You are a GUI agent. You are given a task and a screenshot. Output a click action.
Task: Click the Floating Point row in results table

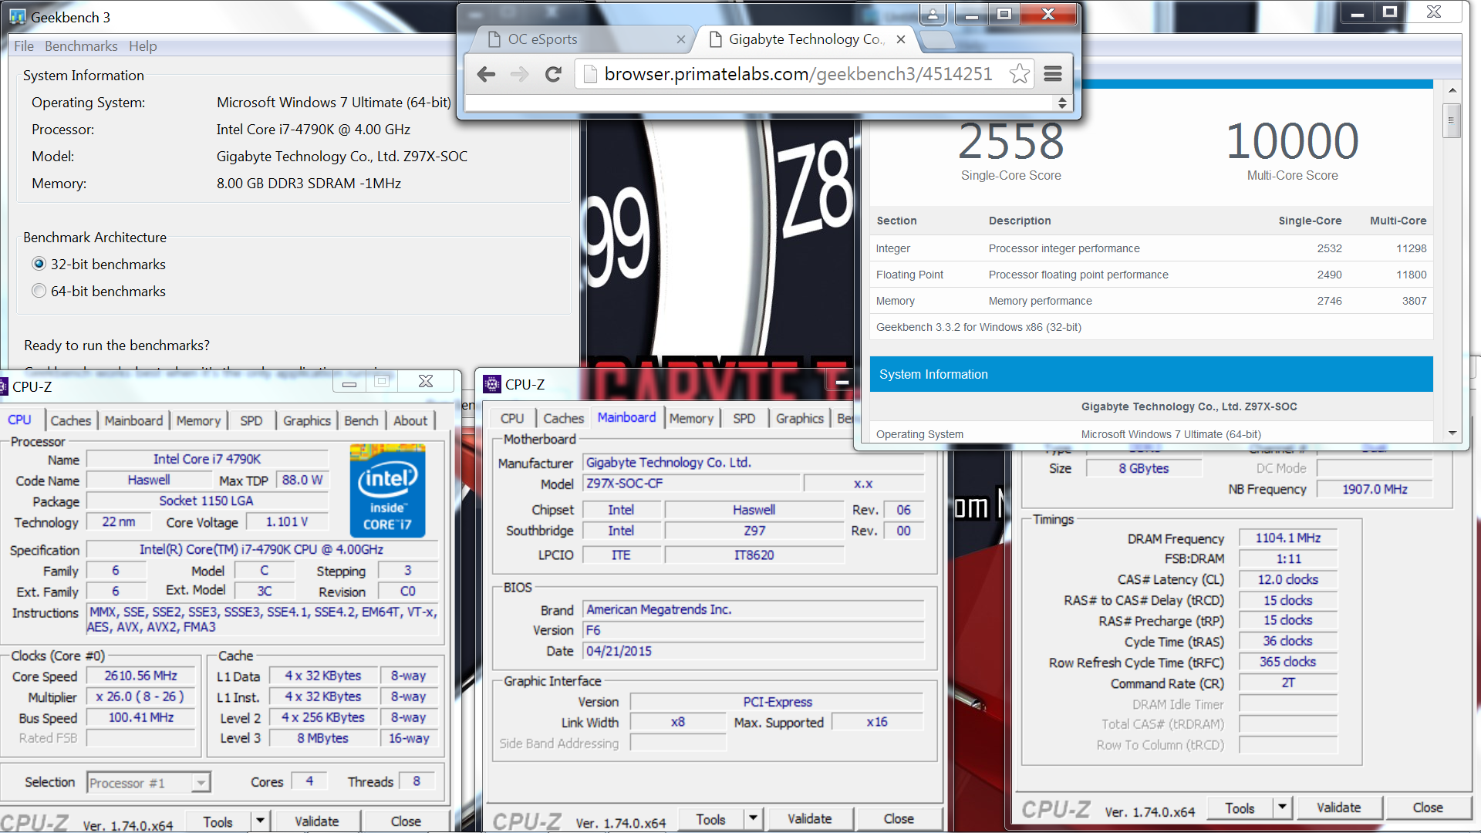tap(1151, 275)
